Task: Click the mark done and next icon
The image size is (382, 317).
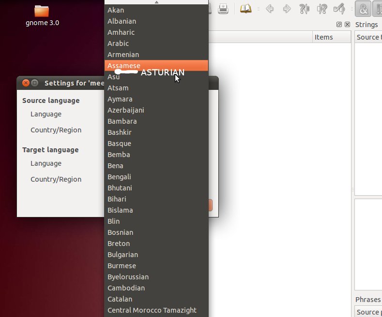Action: 339,9
